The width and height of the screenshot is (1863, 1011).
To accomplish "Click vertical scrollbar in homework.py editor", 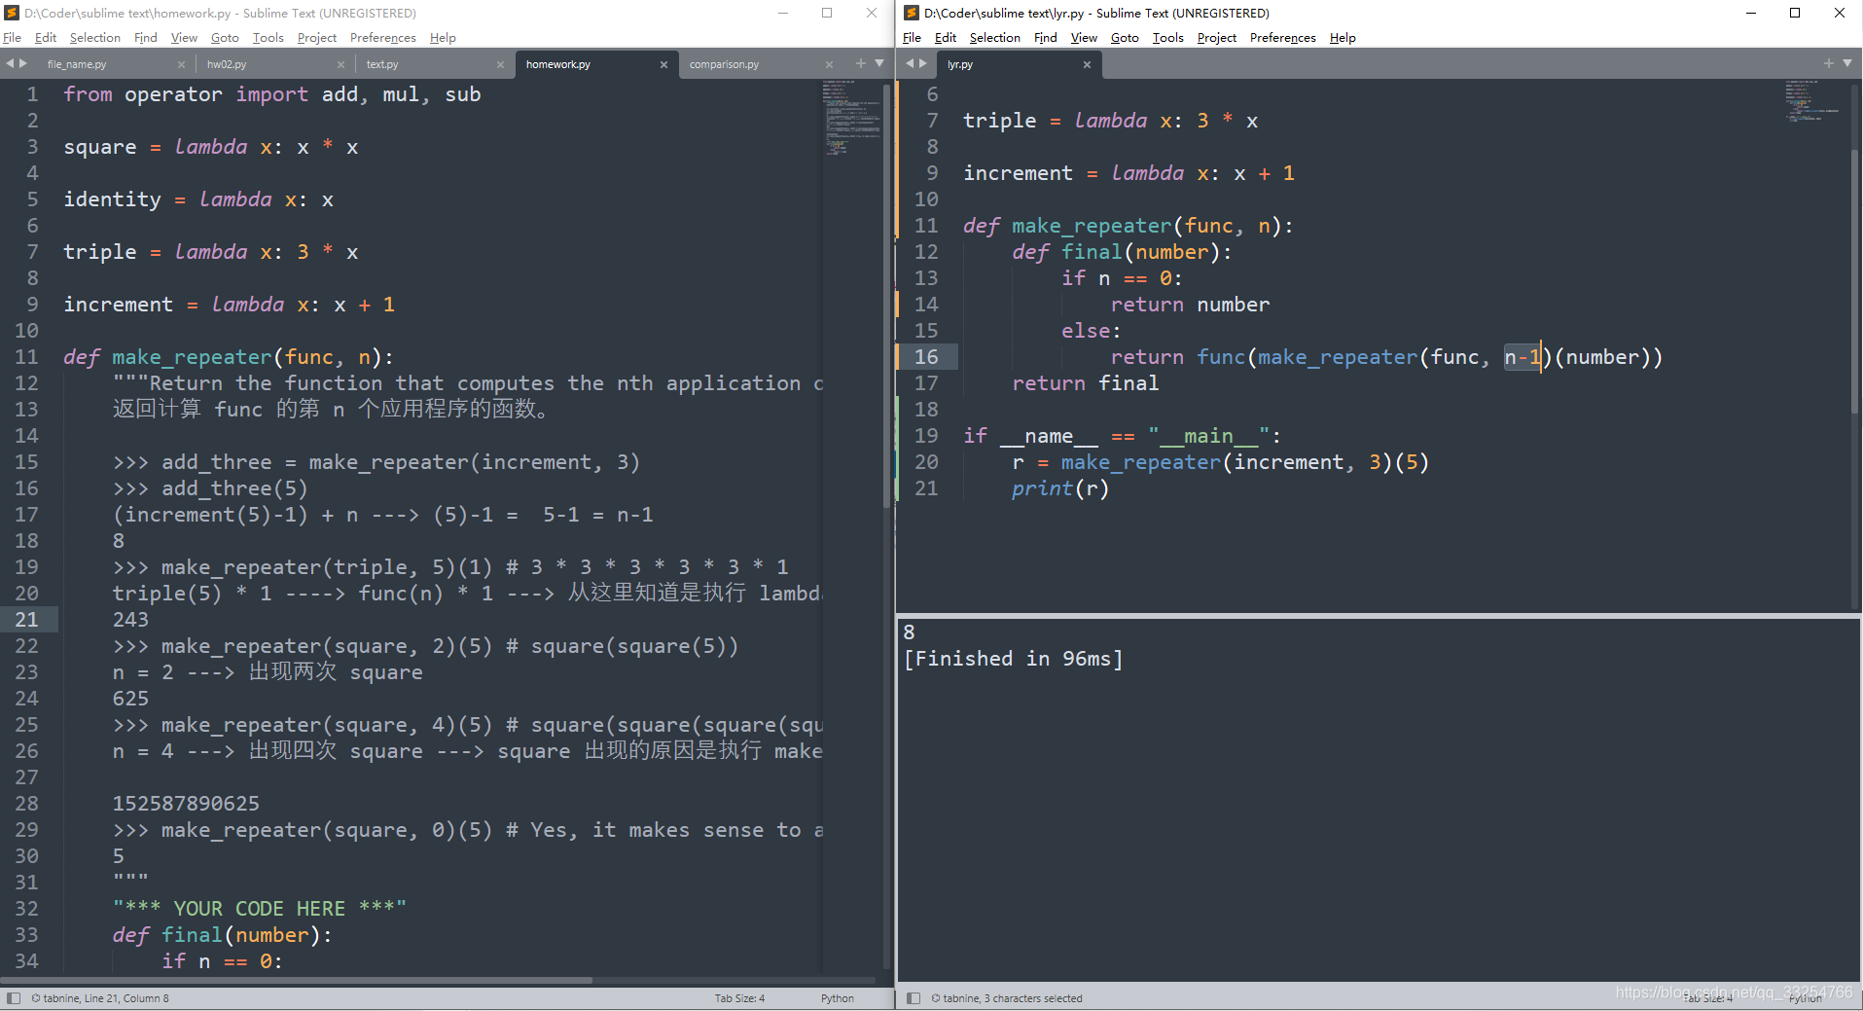I will point(886,296).
